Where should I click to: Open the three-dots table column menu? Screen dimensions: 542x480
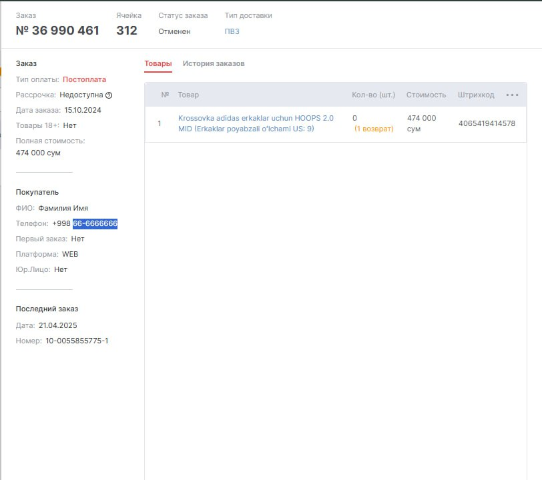coord(512,95)
